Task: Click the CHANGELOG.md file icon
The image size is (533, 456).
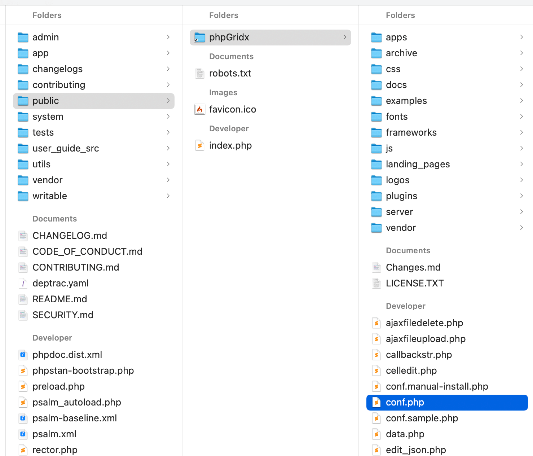Action: point(23,236)
